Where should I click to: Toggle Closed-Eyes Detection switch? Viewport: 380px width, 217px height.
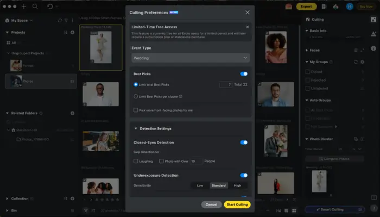[244, 142]
